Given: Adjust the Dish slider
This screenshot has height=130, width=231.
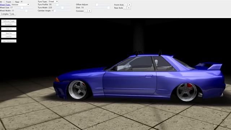Looking at the screenshot, I should 101,8.
